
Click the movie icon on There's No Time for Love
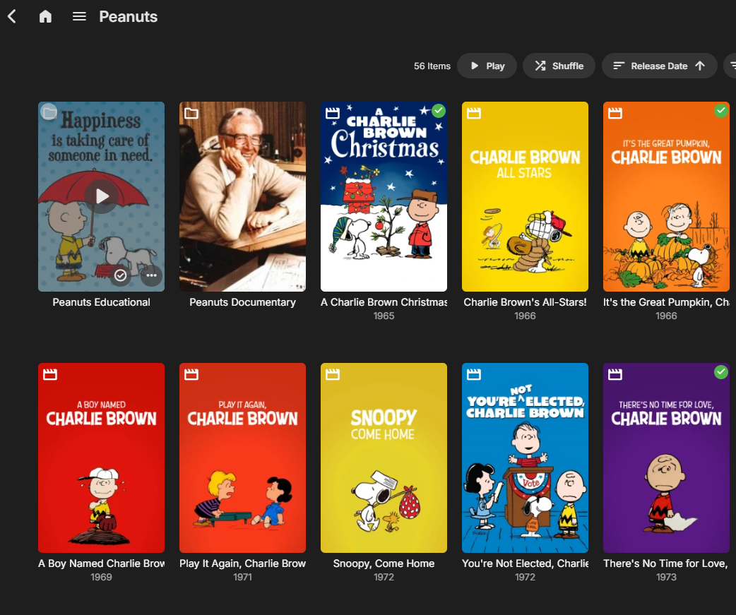pyautogui.click(x=615, y=374)
